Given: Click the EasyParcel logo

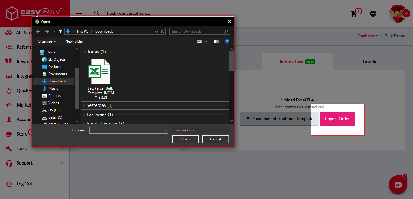Looking at the screenshot, I should [x=34, y=13].
